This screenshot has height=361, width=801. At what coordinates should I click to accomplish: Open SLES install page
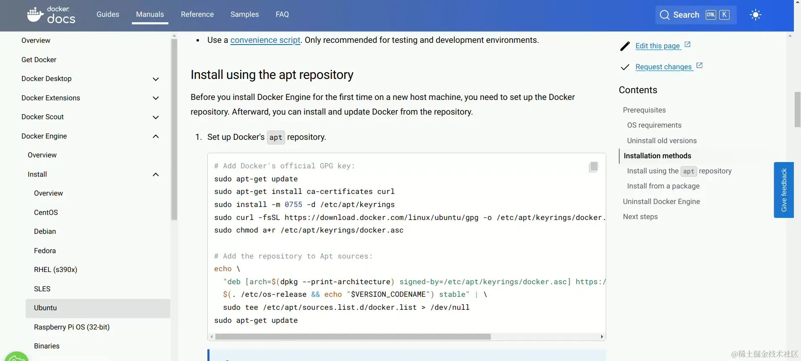point(42,289)
